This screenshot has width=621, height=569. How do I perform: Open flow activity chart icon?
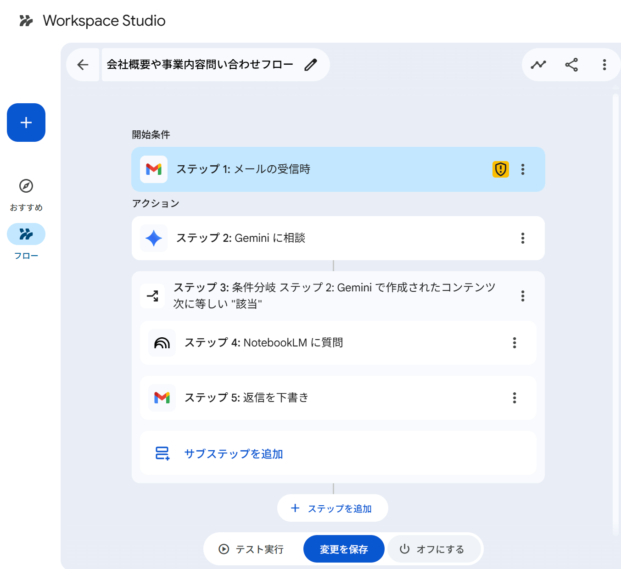[538, 65]
